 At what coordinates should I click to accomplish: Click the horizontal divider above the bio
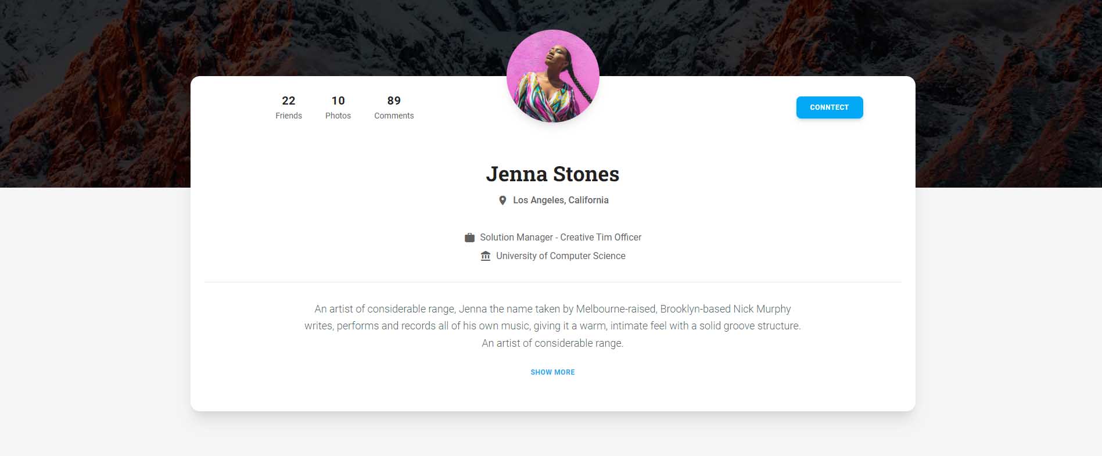pos(552,282)
